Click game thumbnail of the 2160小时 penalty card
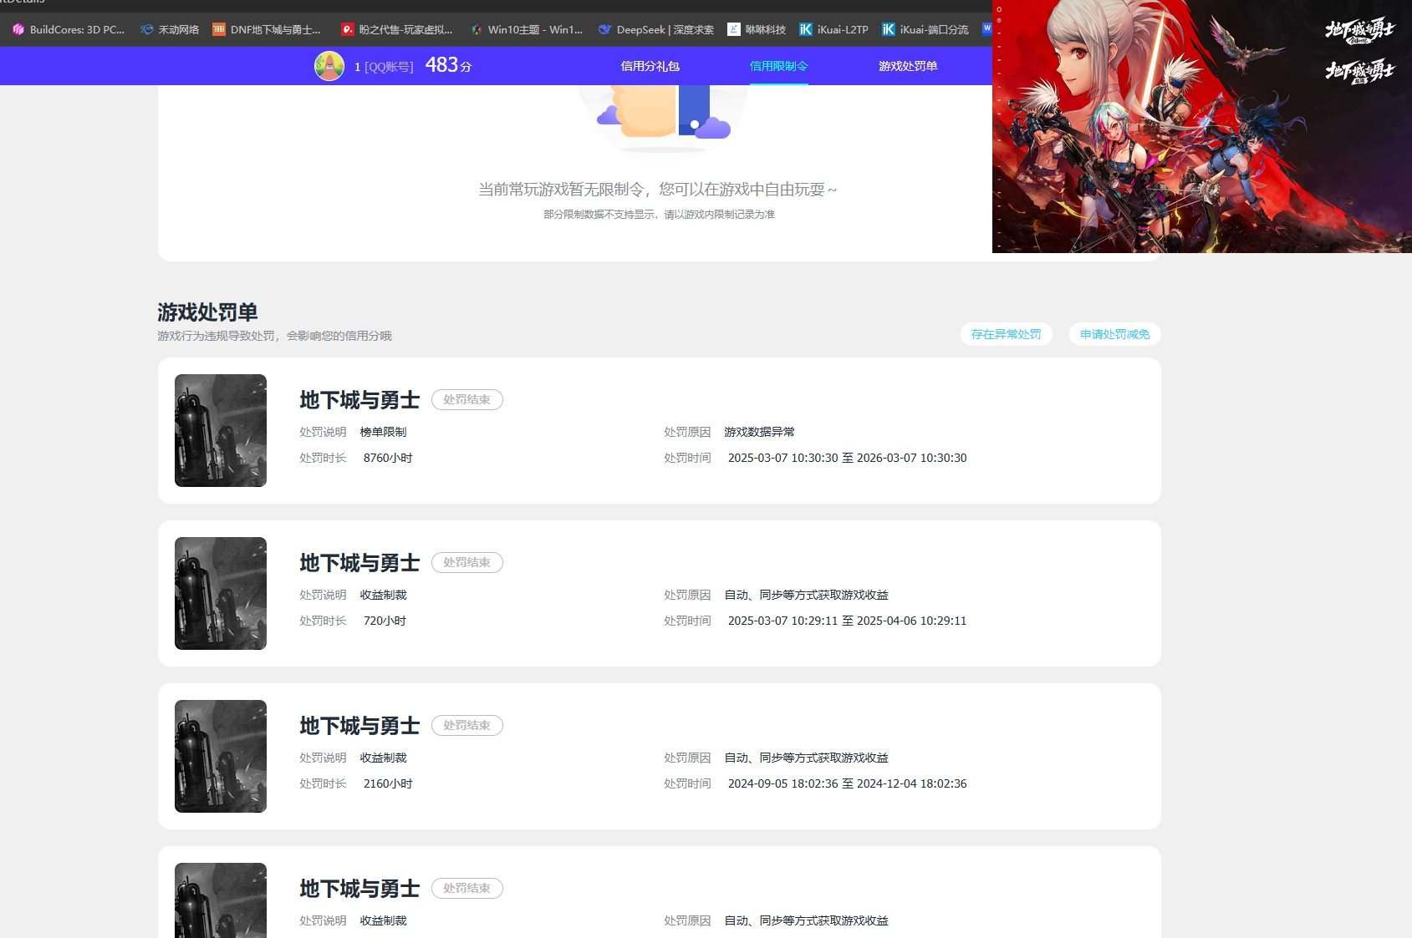This screenshot has height=938, width=1412. point(221,756)
